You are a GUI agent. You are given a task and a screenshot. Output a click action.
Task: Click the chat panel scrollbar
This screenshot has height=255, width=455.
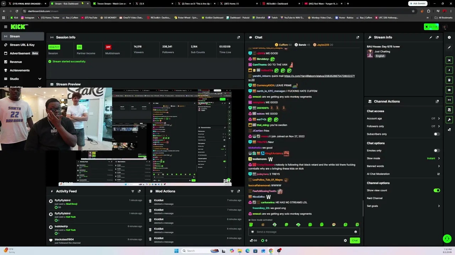pyautogui.click(x=363, y=209)
